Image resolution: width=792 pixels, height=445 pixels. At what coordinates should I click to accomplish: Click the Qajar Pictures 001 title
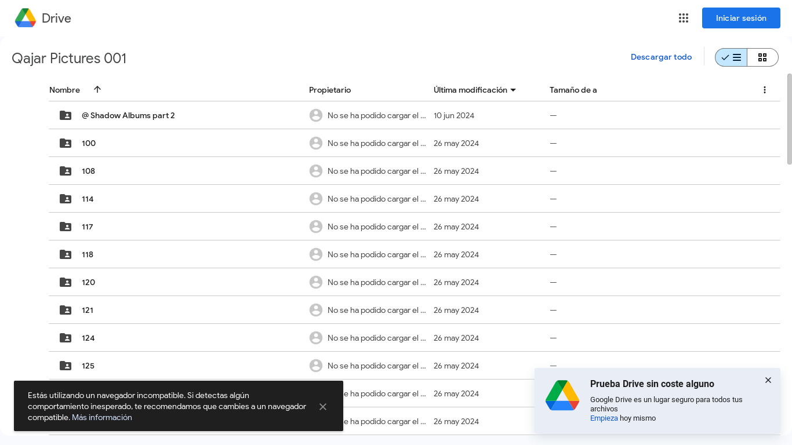click(x=69, y=58)
